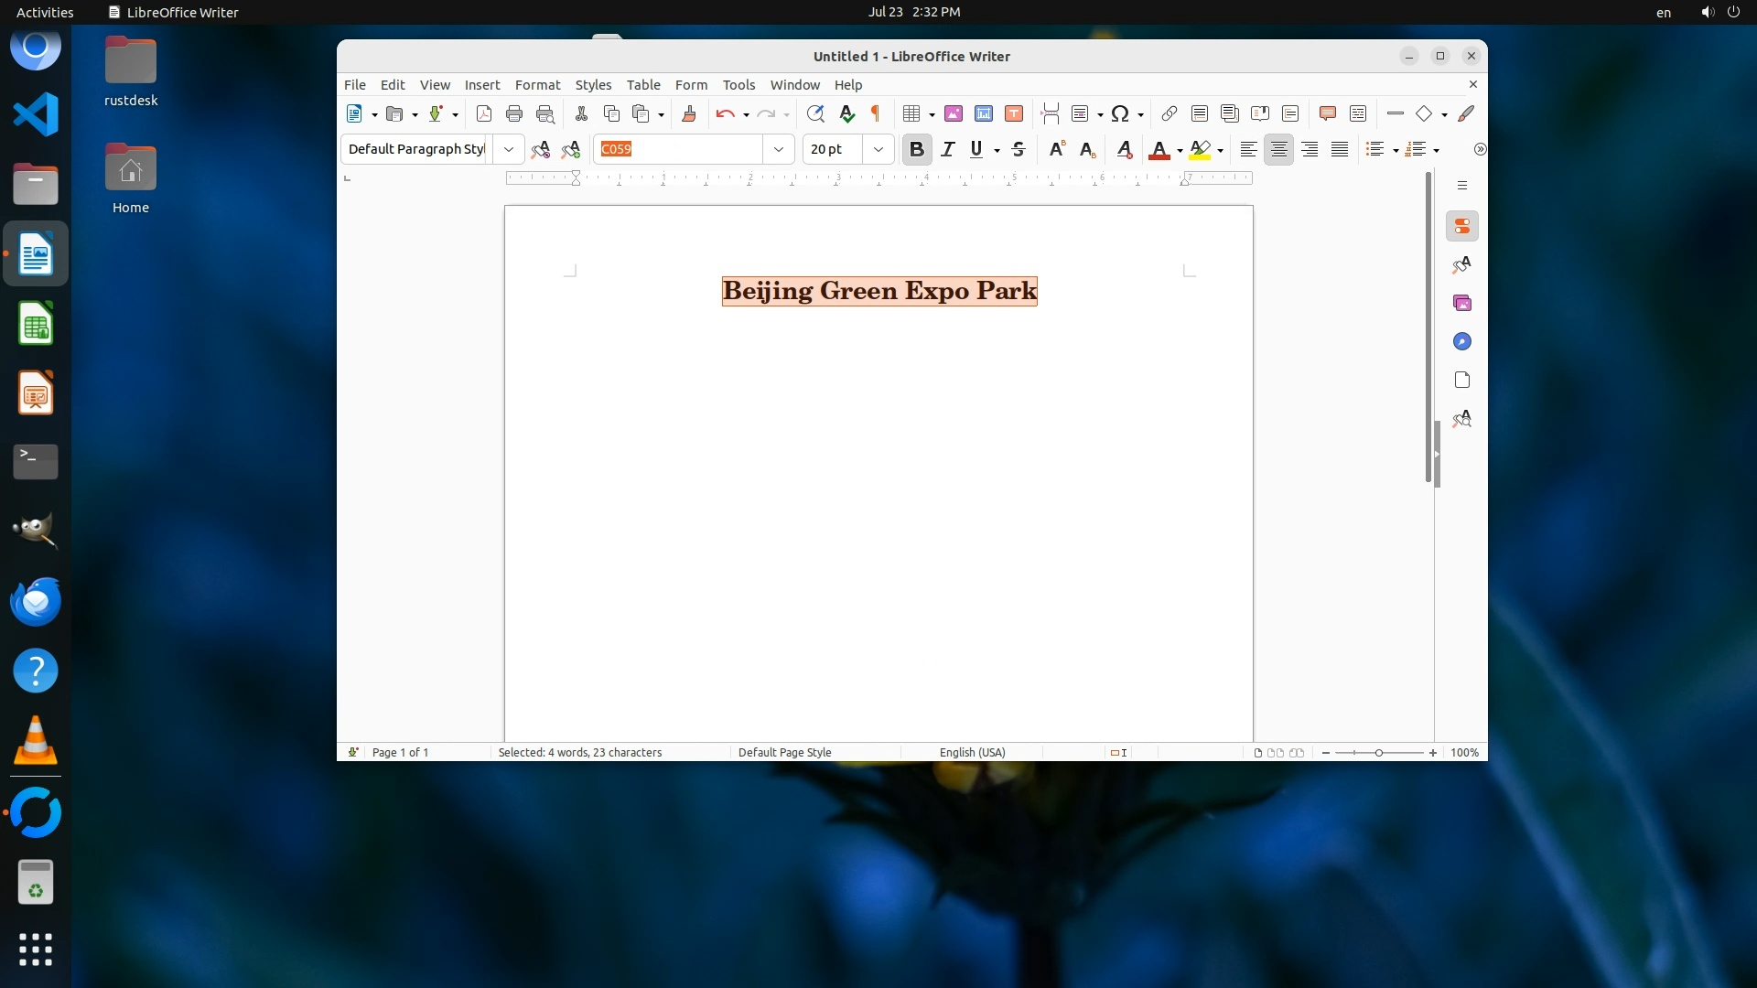The width and height of the screenshot is (1757, 988).
Task: Click English (USA) language in status bar
Action: coord(972,752)
